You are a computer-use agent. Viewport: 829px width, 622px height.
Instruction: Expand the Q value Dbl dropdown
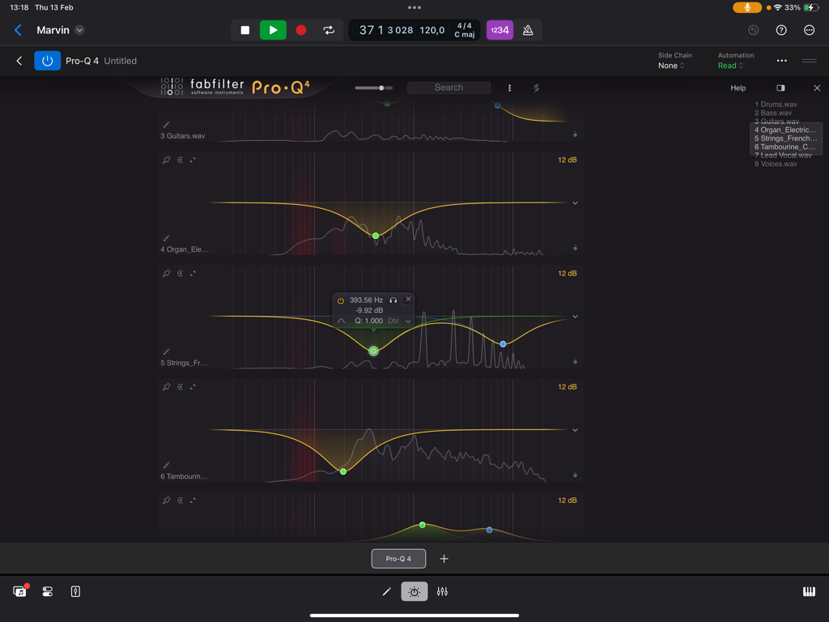tap(410, 321)
